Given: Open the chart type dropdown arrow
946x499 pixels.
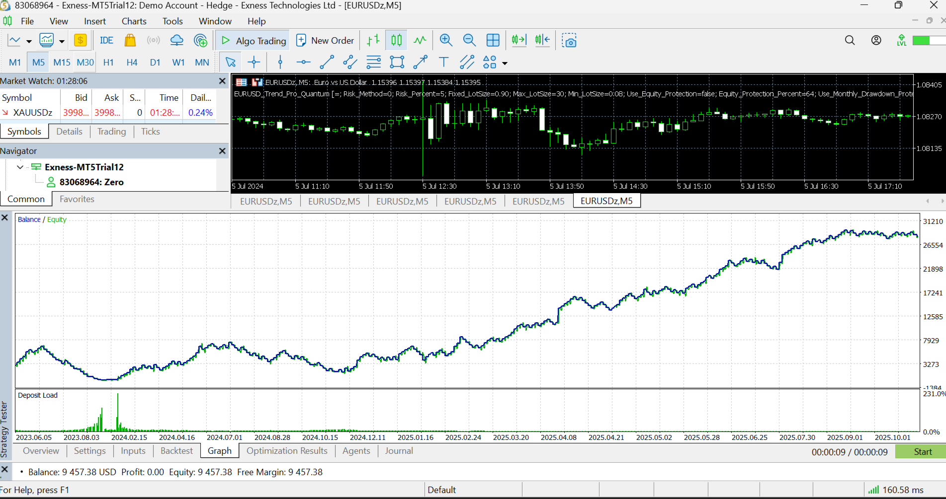Looking at the screenshot, I should 29,41.
